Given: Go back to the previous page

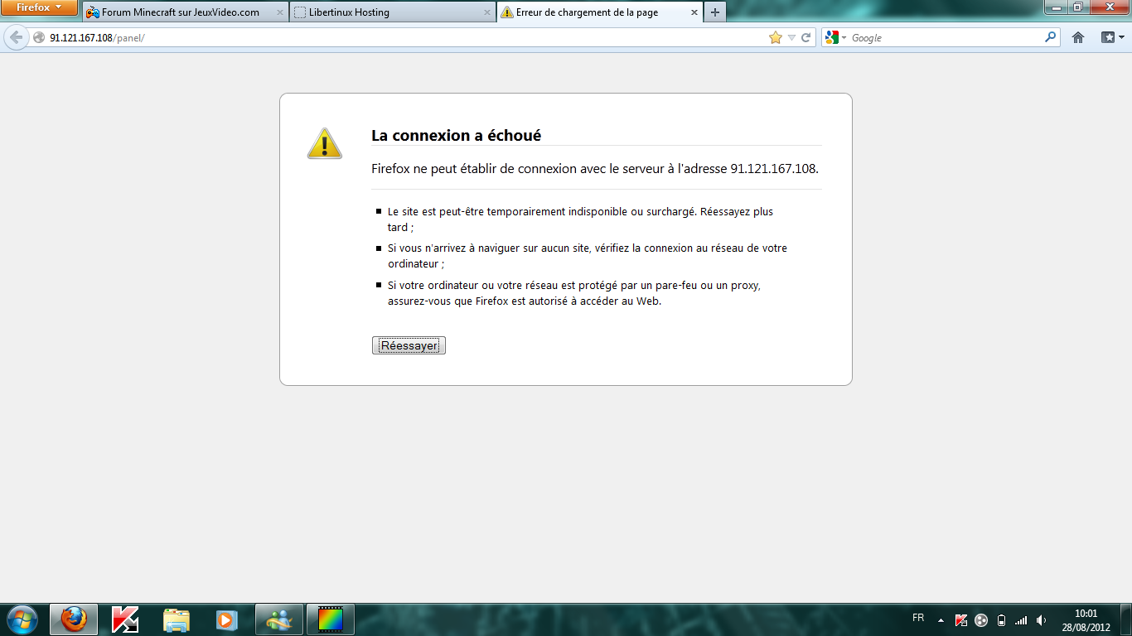Looking at the screenshot, I should pyautogui.click(x=16, y=37).
